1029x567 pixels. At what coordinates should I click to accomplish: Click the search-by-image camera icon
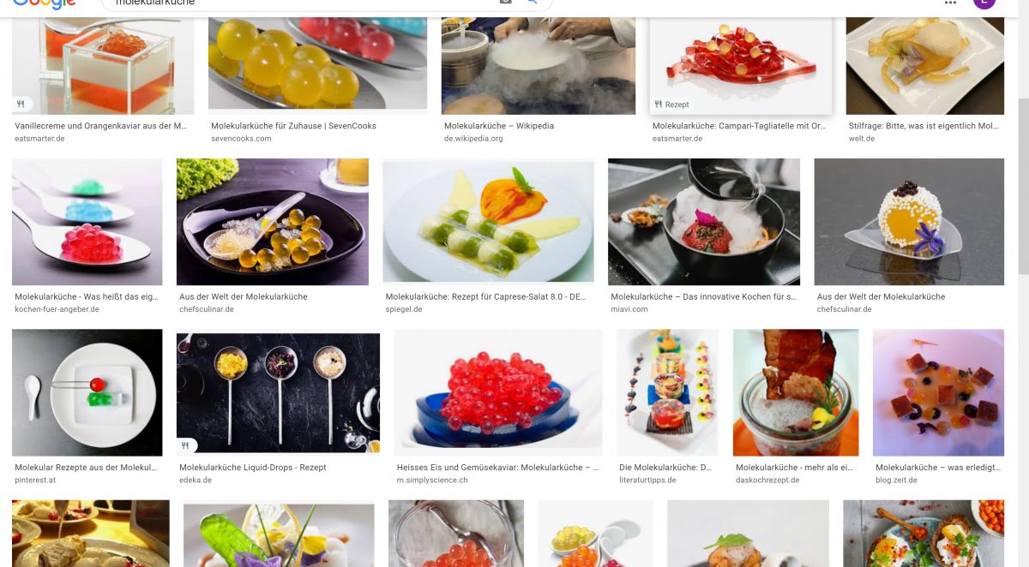(506, 3)
